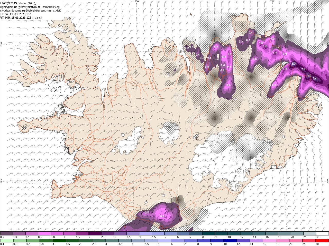Pick the 12 swatch in snow legend

(246, 233)
